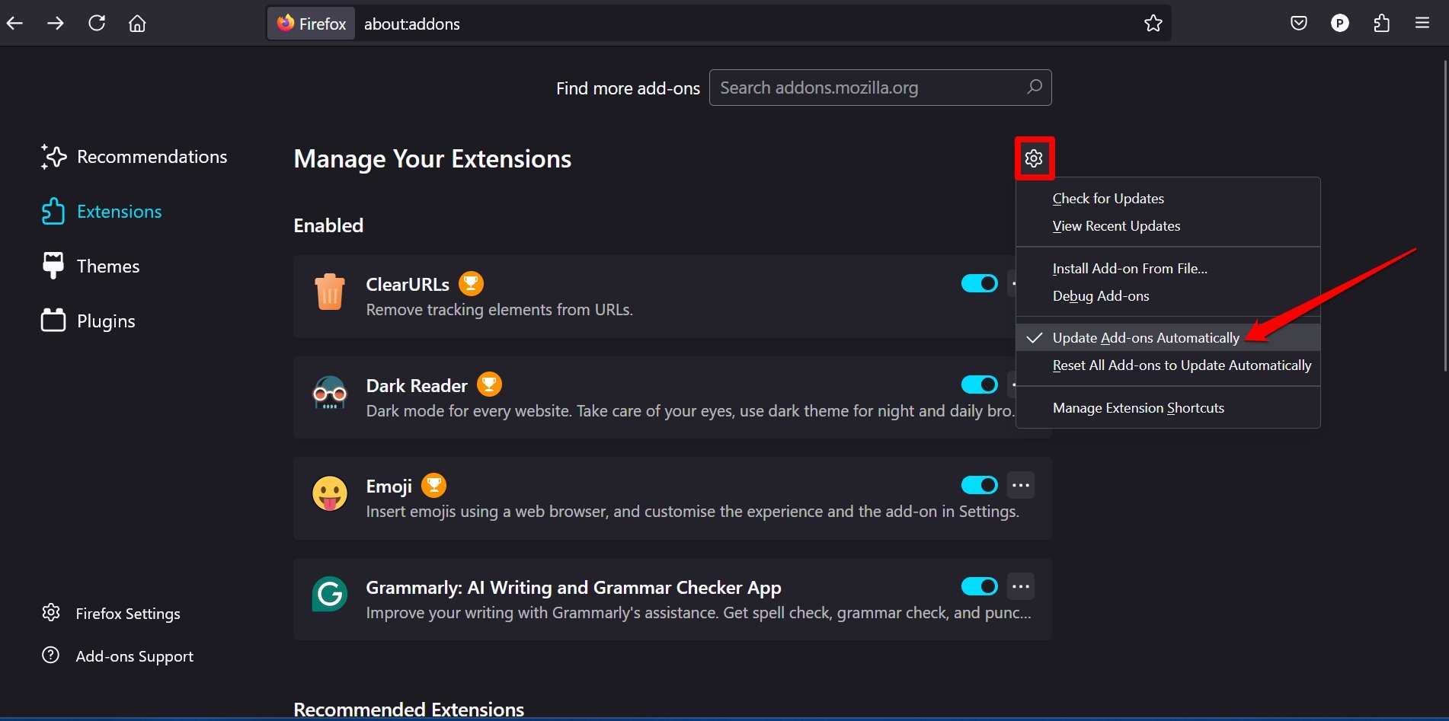The image size is (1449, 721).
Task: Go to the Firefox home page
Action: pyautogui.click(x=137, y=24)
